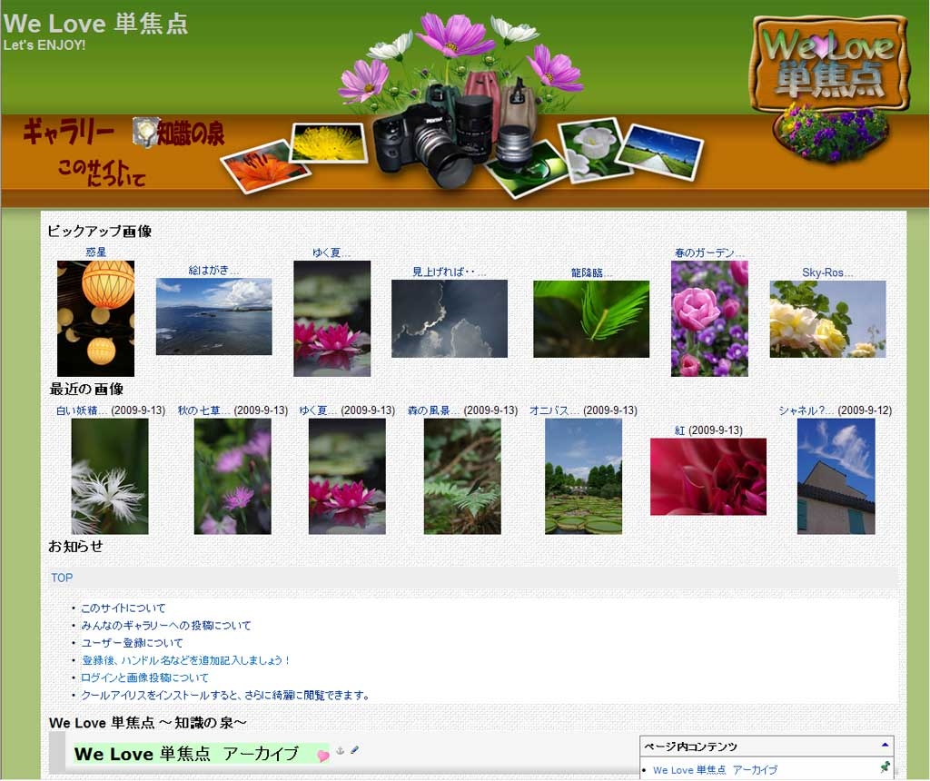Click the We Love 単焦点 wooden logo
930x781 pixels.
[829, 63]
